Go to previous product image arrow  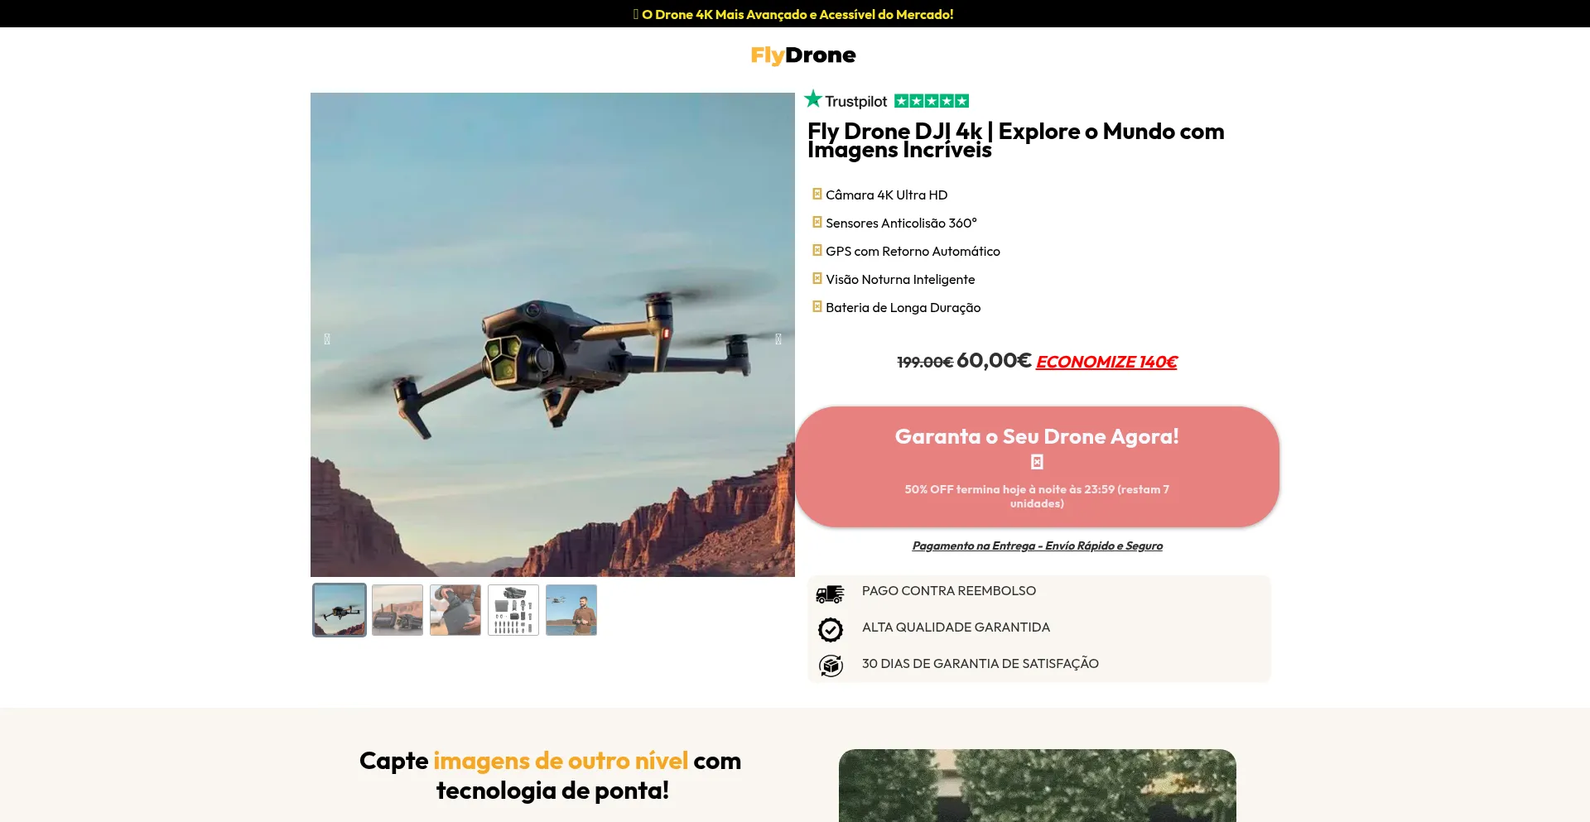pos(327,339)
